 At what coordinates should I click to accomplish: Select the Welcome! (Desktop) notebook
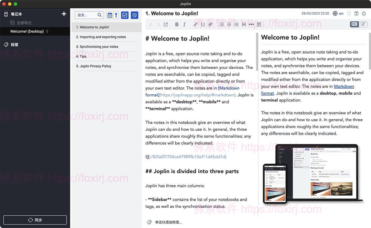click(28, 31)
